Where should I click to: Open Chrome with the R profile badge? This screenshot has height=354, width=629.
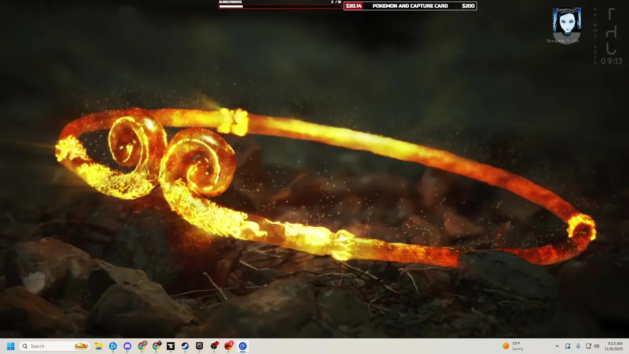click(142, 346)
